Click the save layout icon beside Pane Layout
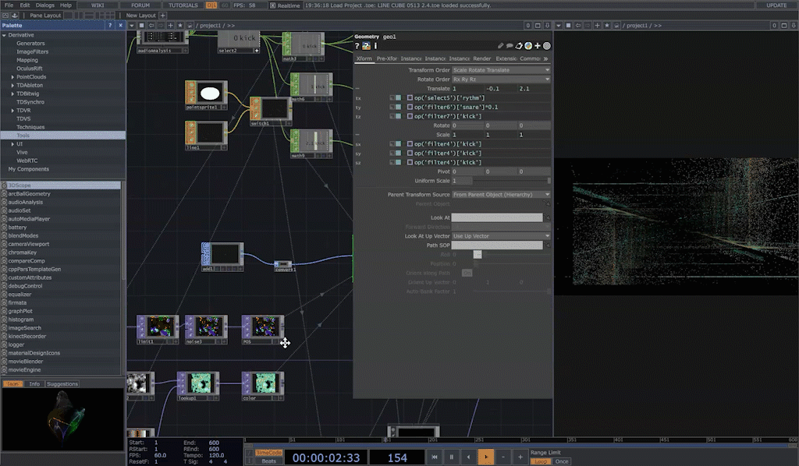Image resolution: width=799 pixels, height=466 pixels. 14,16
